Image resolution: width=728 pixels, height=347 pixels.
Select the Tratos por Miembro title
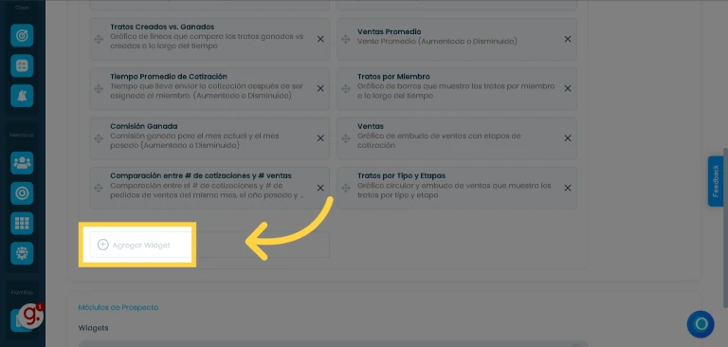pyautogui.click(x=393, y=76)
